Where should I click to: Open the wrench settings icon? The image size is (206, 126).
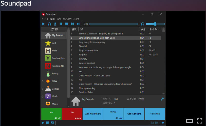click(x=162, y=99)
